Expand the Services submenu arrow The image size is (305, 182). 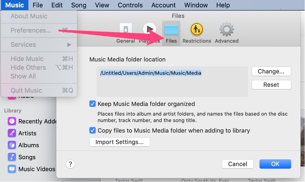click(x=69, y=45)
